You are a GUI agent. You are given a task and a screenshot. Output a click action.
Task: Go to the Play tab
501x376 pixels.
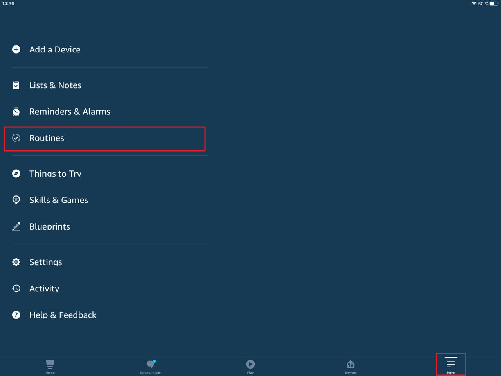point(250,366)
